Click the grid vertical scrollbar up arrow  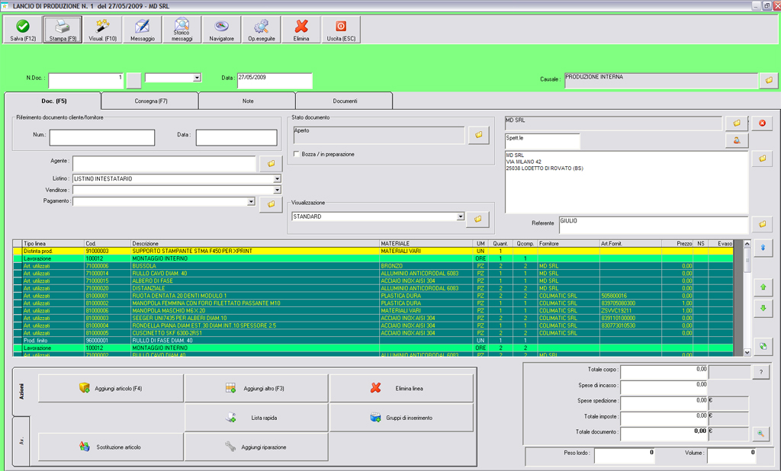click(x=747, y=243)
